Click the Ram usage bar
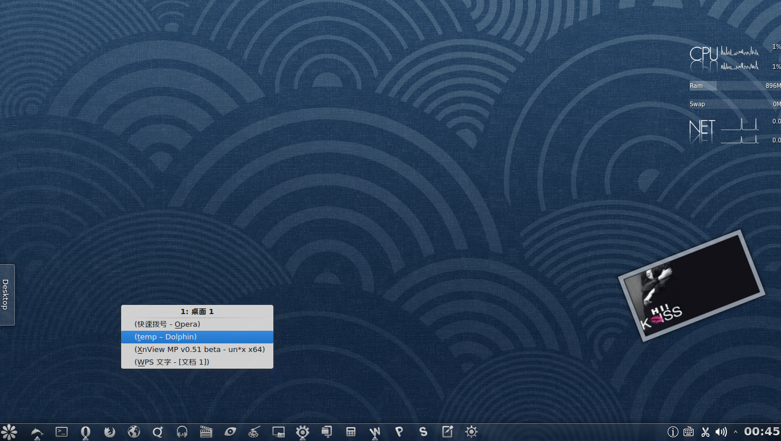This screenshot has height=441, width=781. [x=735, y=86]
